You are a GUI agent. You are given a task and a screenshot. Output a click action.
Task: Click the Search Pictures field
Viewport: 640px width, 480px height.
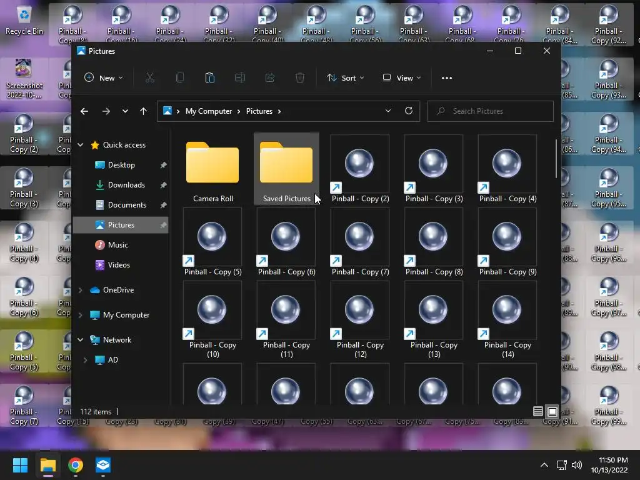tap(490, 111)
